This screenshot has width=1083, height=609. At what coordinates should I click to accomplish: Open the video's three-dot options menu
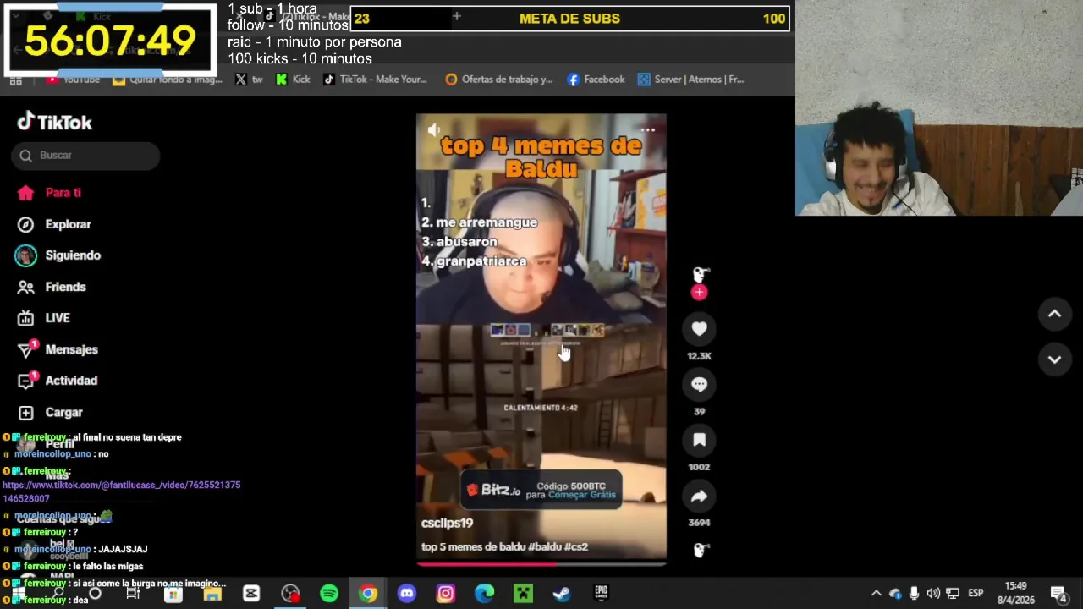(x=648, y=130)
